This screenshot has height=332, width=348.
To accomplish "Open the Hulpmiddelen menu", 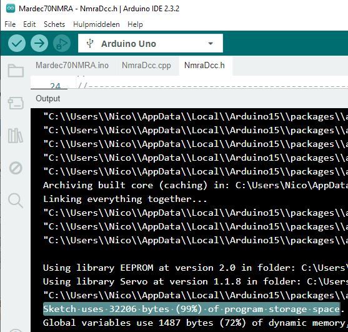I will (x=96, y=24).
